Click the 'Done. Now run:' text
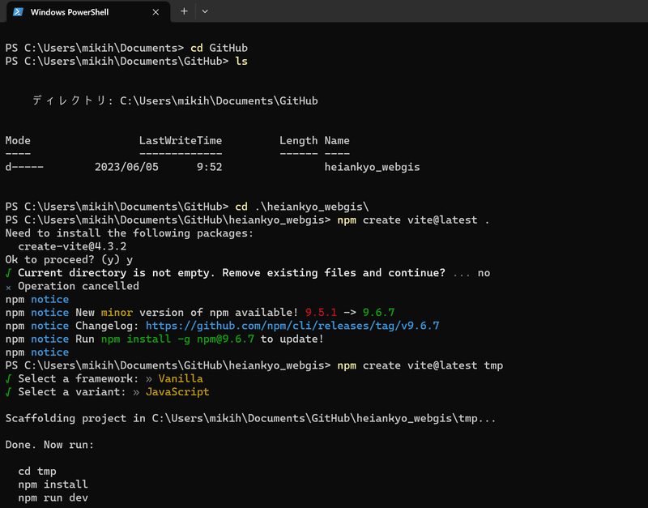Screen dimensions: 648x508 click(49, 445)
